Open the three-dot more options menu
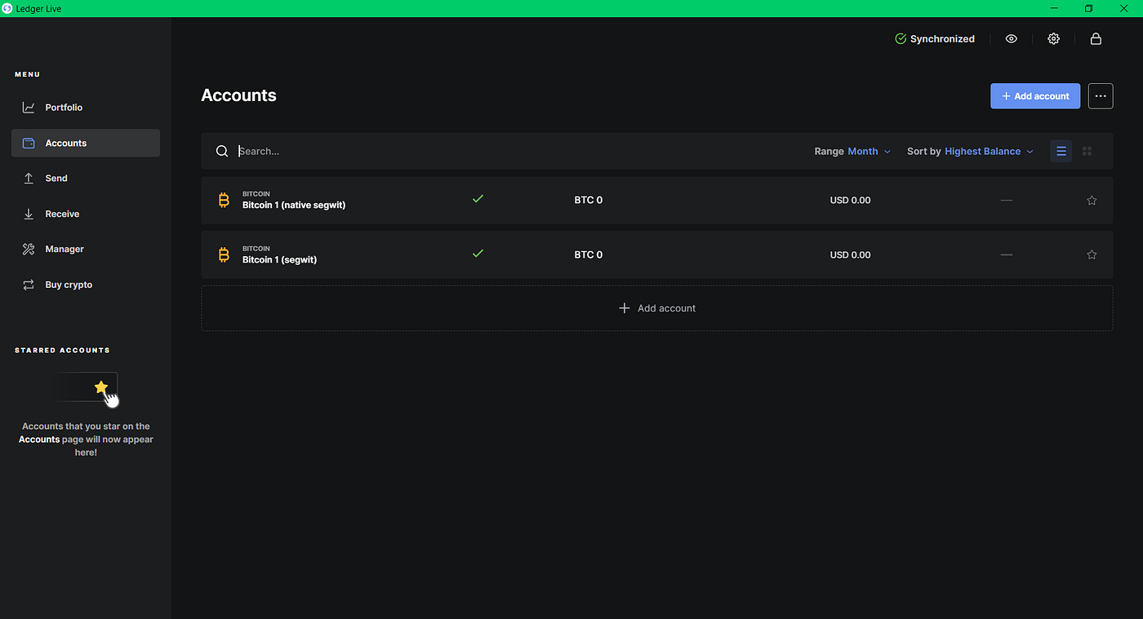 pyautogui.click(x=1101, y=96)
